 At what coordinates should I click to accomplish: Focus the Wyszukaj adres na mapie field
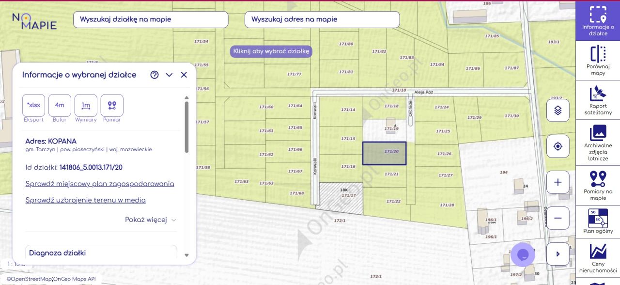(322, 19)
